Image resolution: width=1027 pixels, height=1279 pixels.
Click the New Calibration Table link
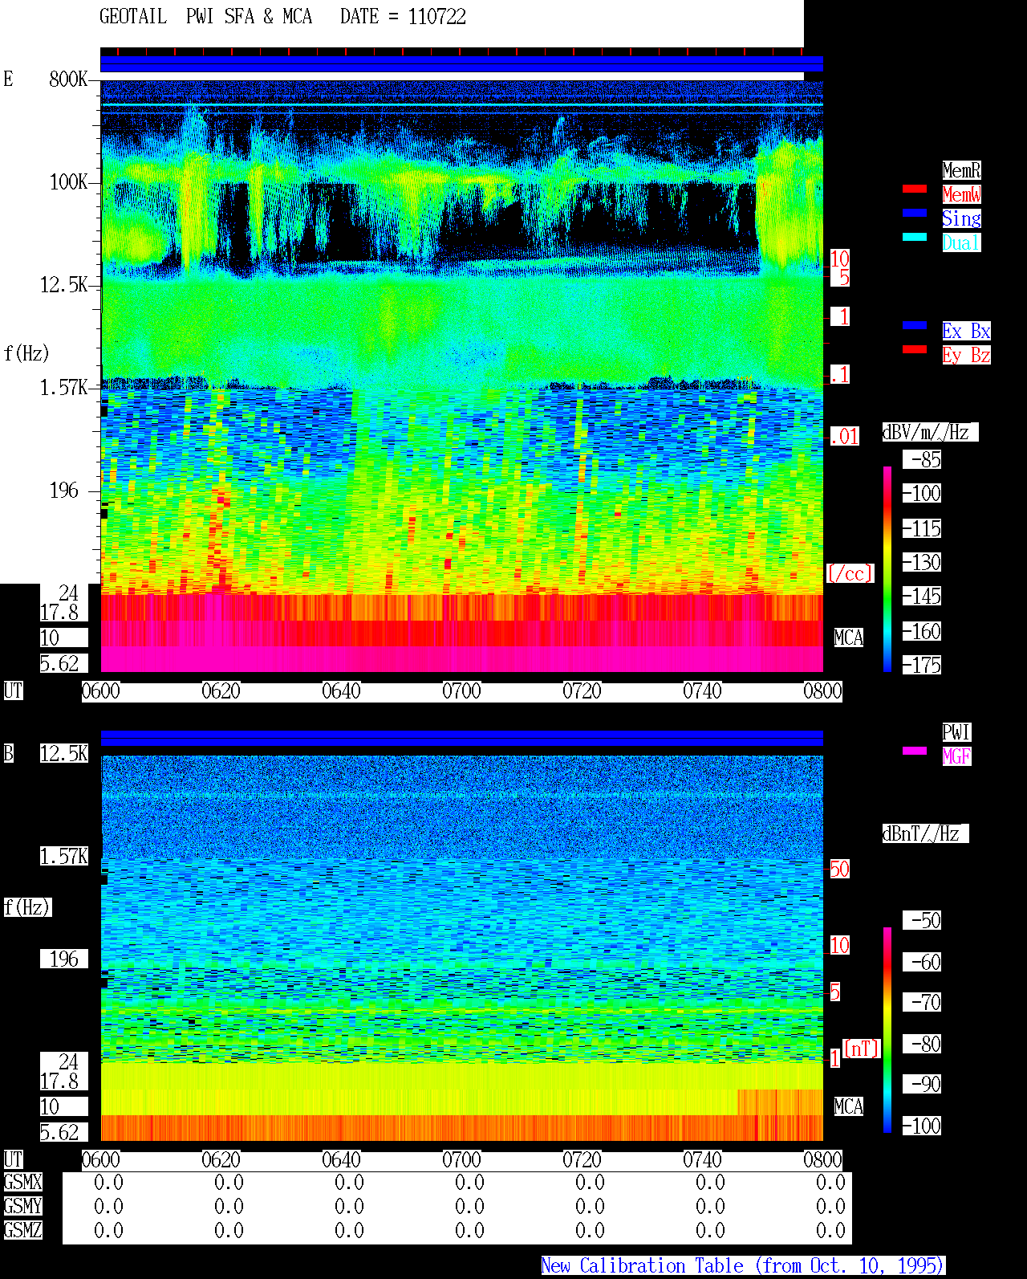[x=743, y=1266]
